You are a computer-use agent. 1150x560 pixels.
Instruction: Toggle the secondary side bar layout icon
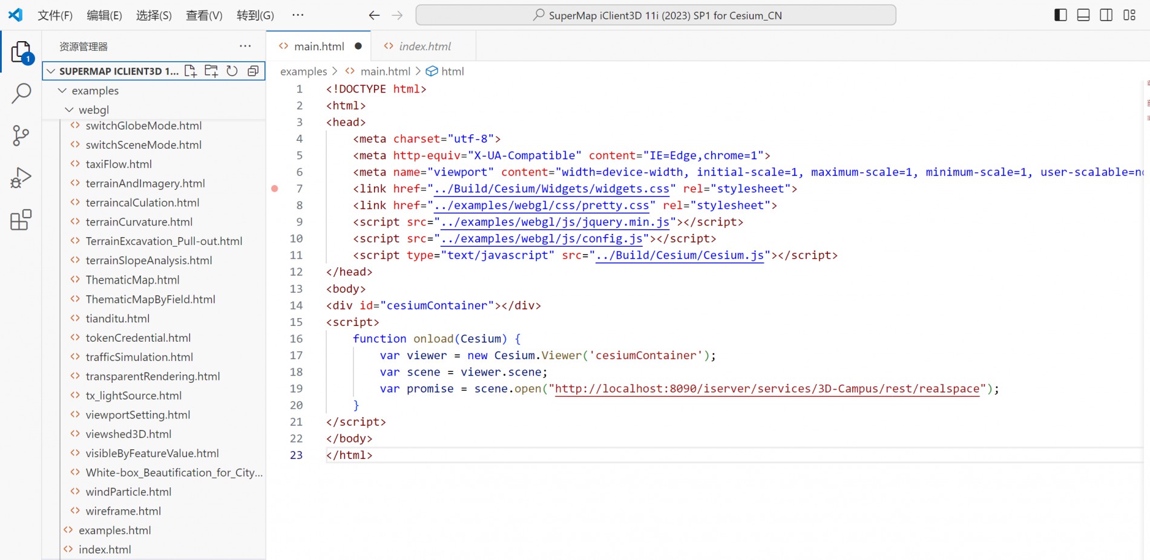[x=1106, y=15]
